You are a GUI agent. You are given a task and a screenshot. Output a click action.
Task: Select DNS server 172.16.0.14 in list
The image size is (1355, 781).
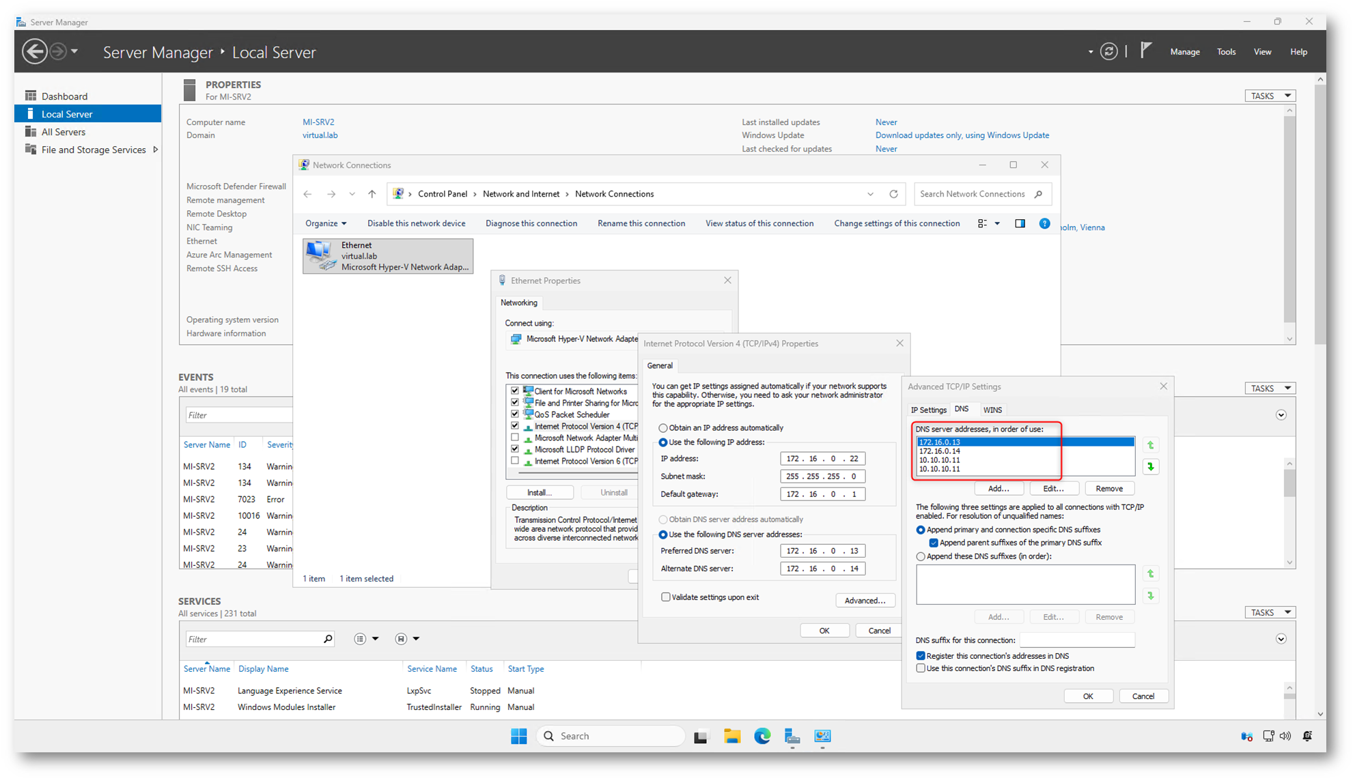point(1024,451)
